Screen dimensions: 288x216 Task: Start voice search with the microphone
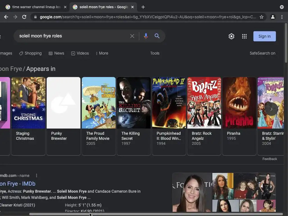[x=146, y=36]
